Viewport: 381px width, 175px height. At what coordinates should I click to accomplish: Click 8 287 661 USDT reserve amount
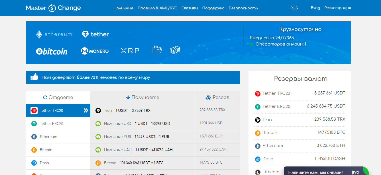coord(330,93)
